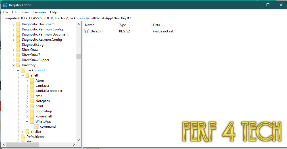The image size is (287, 149).
Task: Click the (Default) string value icon
Action: (87, 31)
